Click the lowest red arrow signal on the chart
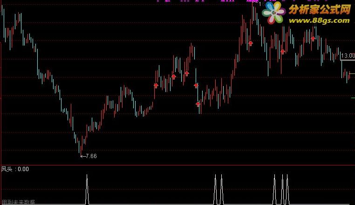 198,104
